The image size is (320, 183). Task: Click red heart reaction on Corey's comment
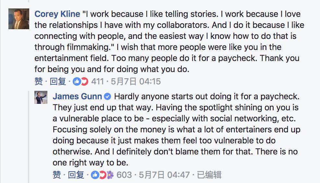pyautogui.click(x=84, y=81)
